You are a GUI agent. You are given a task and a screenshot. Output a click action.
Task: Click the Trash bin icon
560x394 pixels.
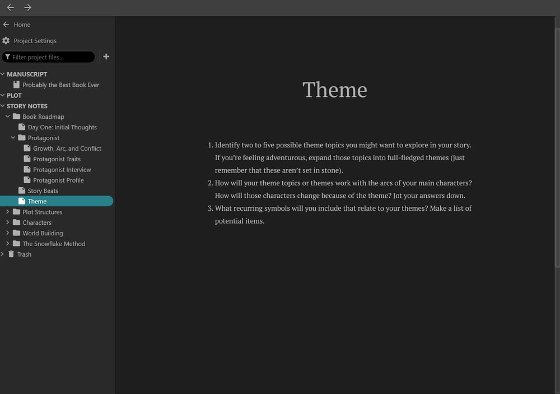pos(11,254)
